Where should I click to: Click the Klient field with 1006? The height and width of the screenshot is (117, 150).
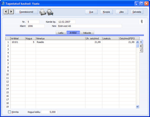[35, 26]
